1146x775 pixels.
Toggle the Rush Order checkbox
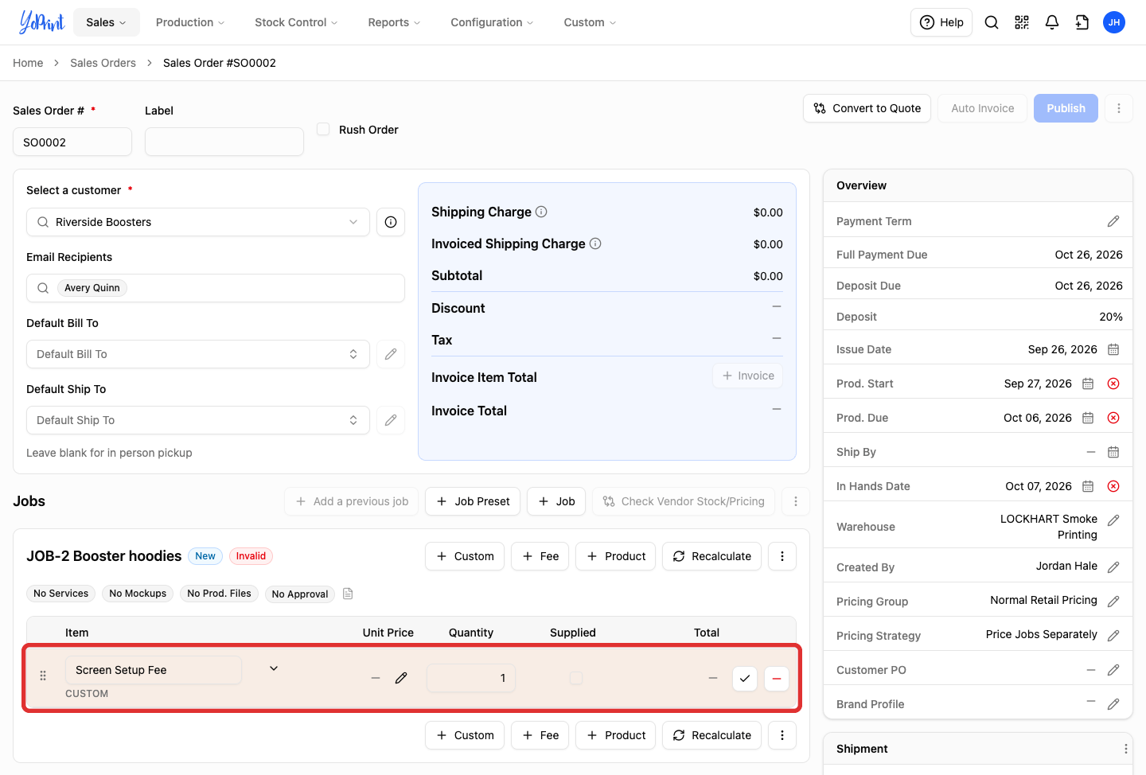click(323, 129)
